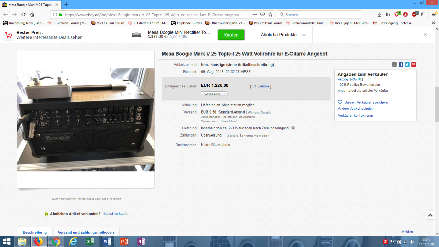
Task: Open first My Les Paul Forum bookmark
Action: click(108, 23)
